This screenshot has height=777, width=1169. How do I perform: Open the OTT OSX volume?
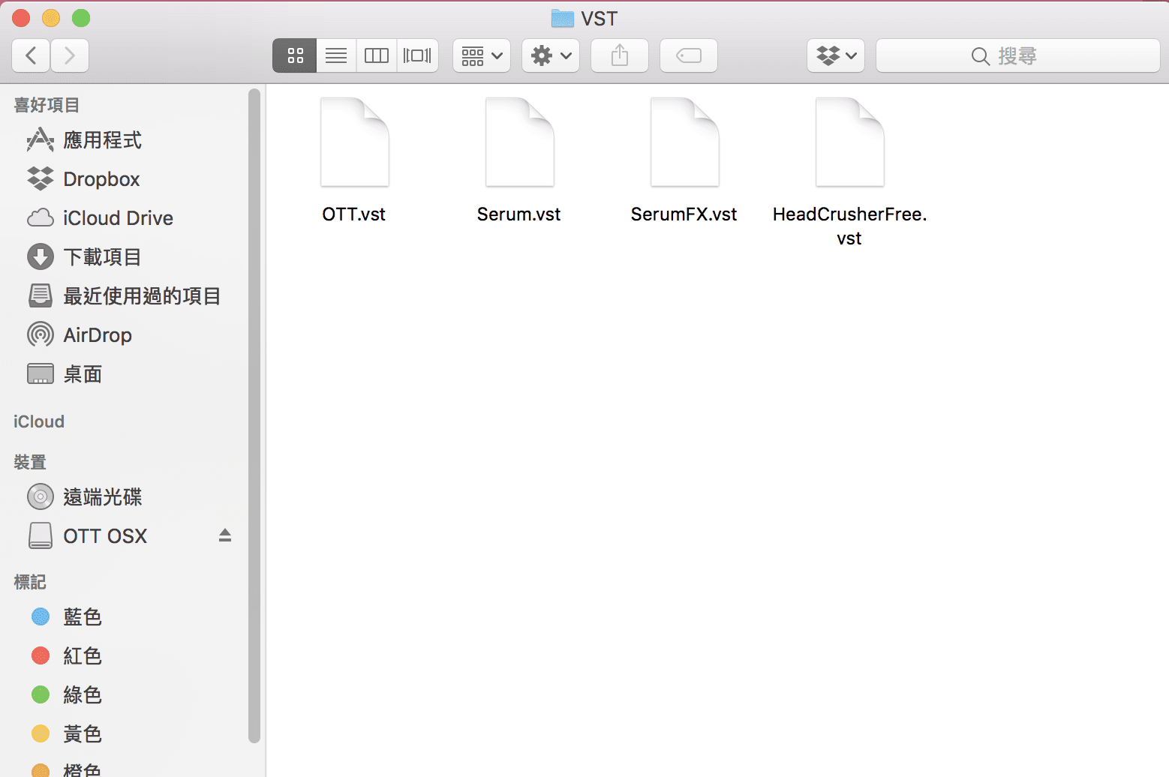pos(105,536)
